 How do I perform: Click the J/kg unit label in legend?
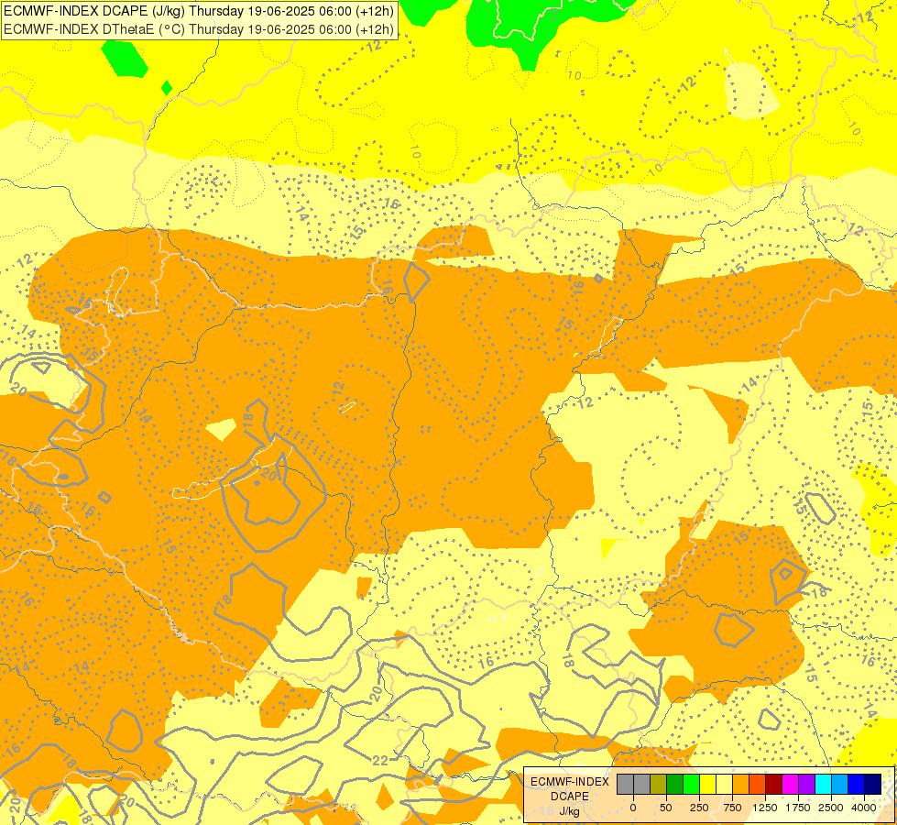570,811
